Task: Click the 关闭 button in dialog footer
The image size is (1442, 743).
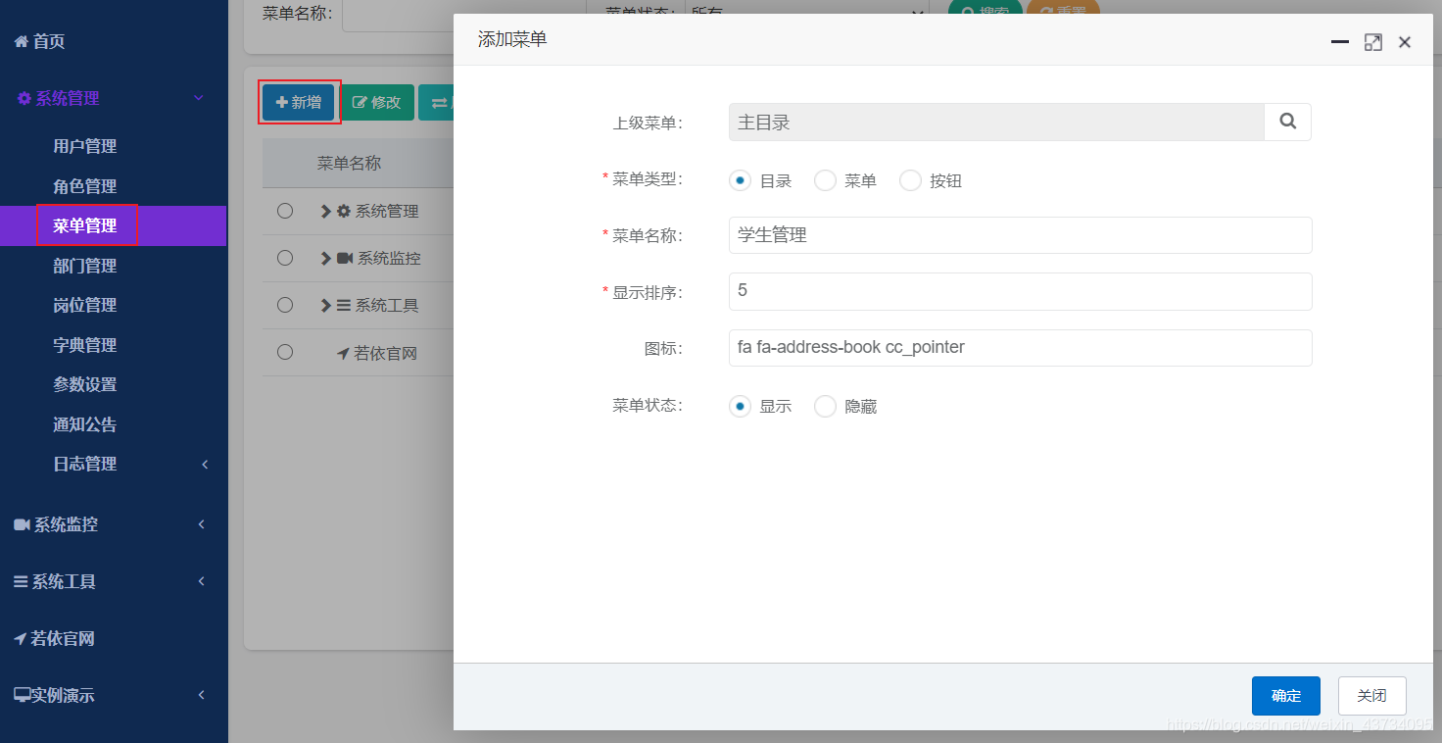Action: point(1371,696)
